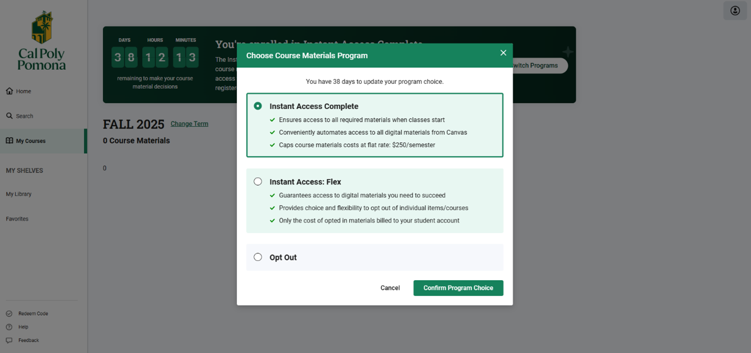Cancel the program selection dialog
This screenshot has width=751, height=353.
[390, 287]
